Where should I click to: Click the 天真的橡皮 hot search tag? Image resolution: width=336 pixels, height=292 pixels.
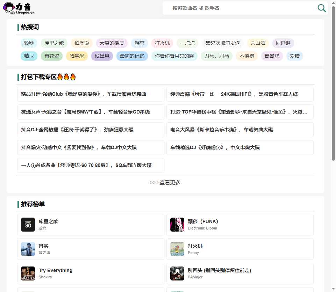coord(112,43)
